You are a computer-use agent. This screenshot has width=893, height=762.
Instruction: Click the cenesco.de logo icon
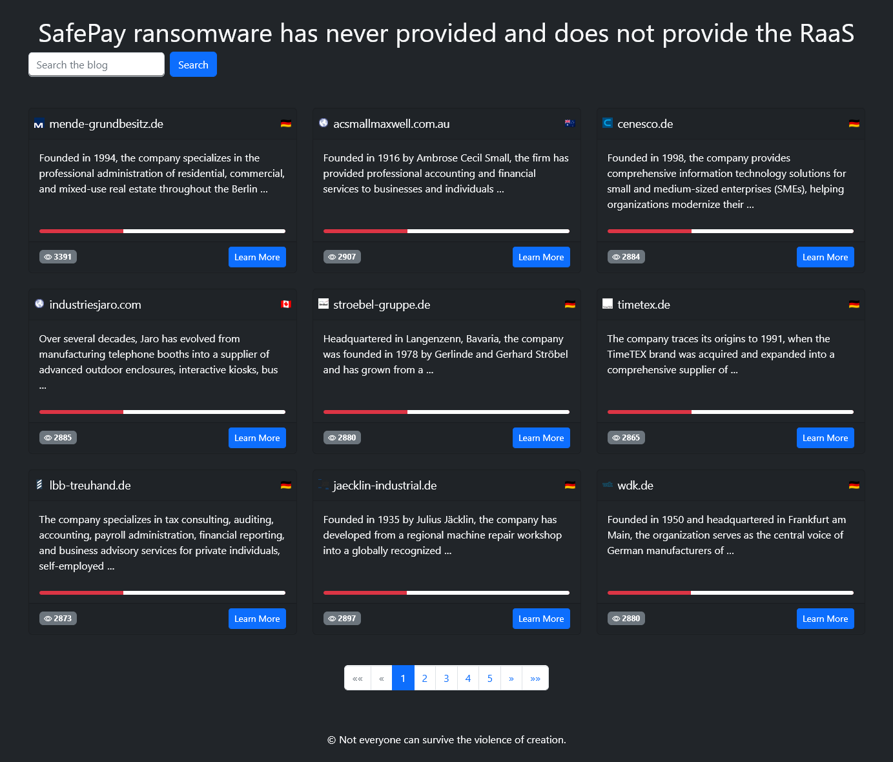pos(607,123)
